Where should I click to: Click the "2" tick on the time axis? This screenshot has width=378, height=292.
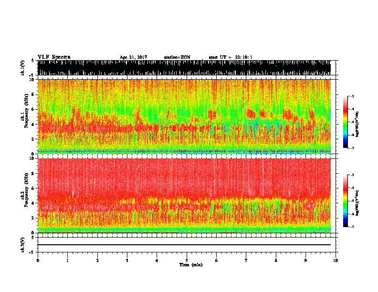click(x=97, y=261)
